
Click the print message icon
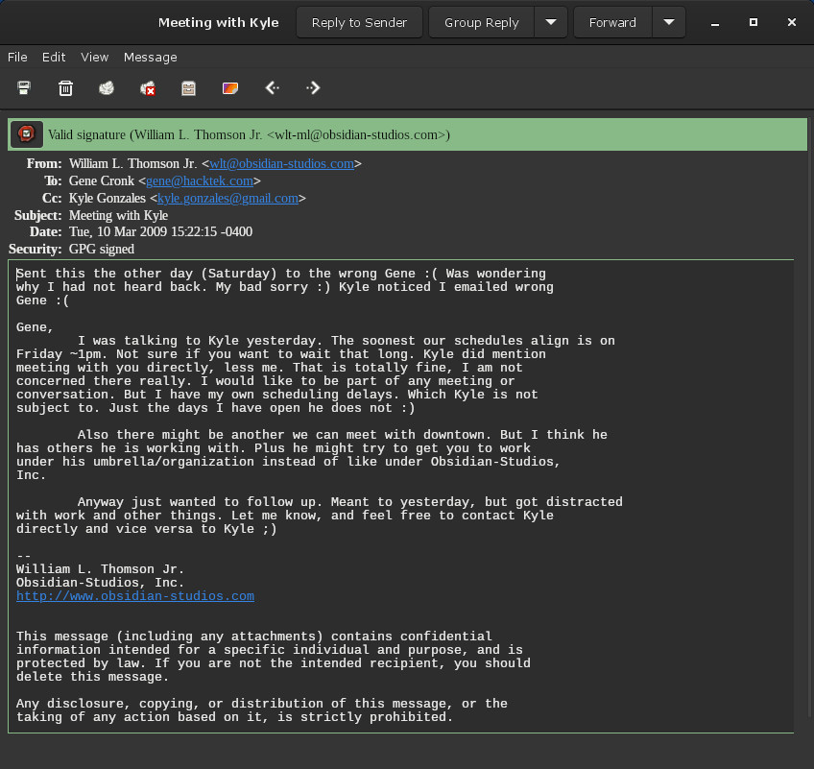click(24, 88)
